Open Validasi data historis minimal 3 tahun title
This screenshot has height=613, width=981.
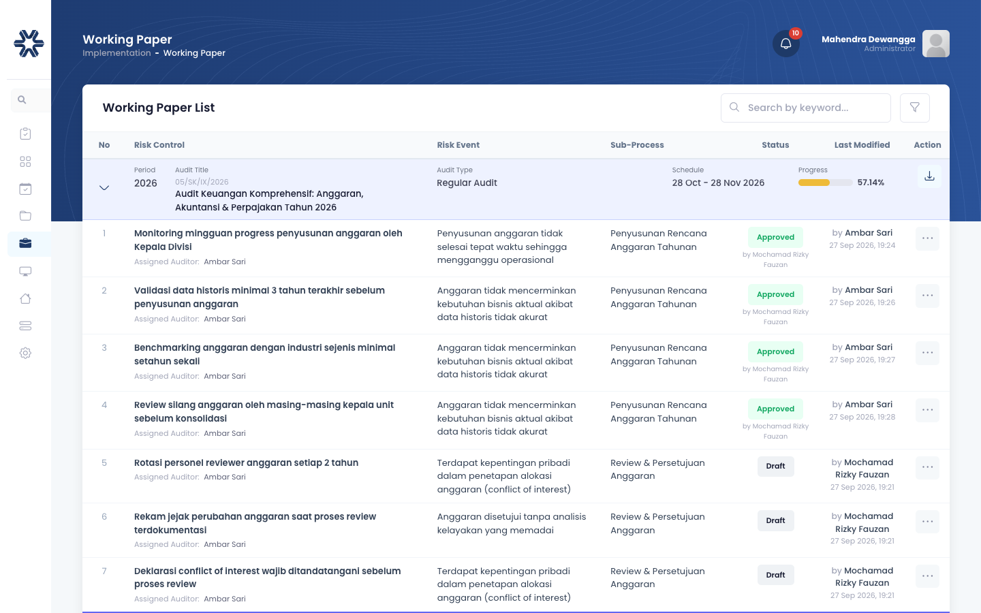[x=260, y=297]
